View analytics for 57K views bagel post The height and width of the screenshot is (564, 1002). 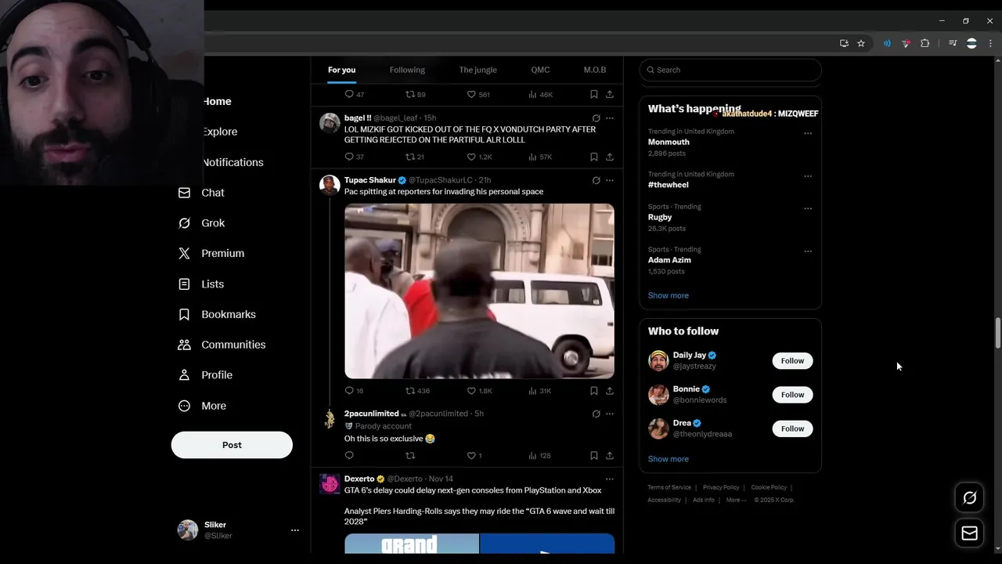[x=540, y=157]
